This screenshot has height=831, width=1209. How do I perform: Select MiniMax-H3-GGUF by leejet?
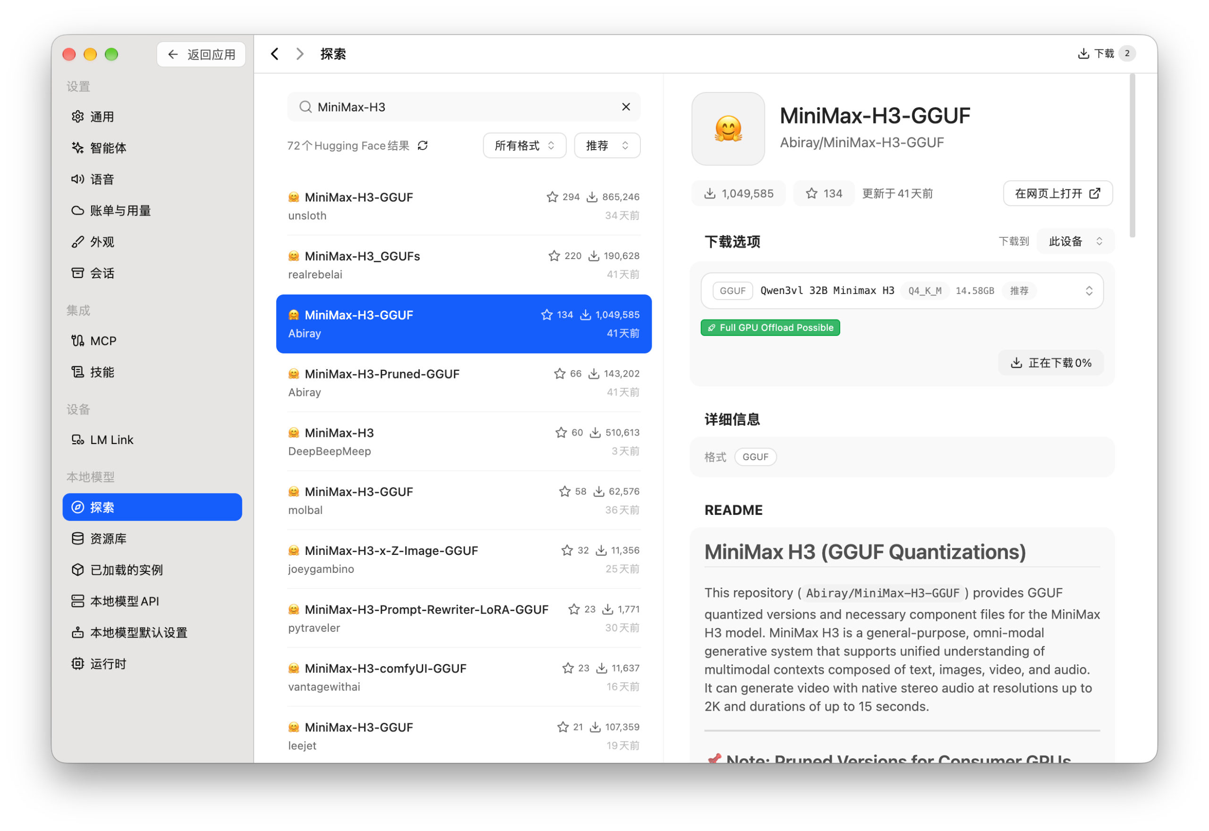pyautogui.click(x=464, y=736)
